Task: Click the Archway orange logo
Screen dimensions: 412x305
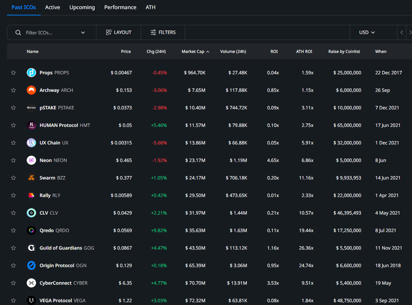Action: click(31, 90)
